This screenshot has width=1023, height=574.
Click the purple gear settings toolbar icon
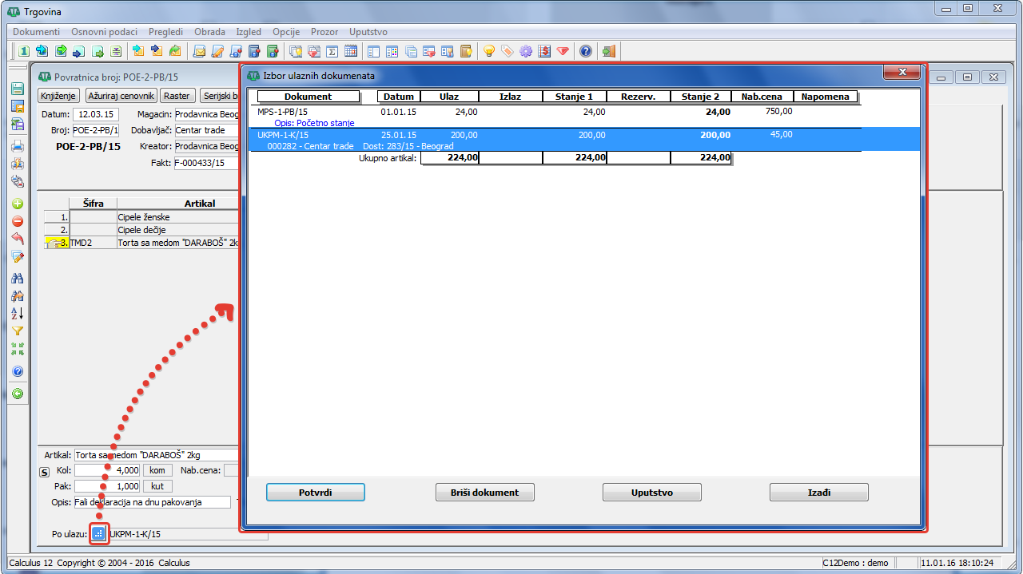tap(525, 51)
